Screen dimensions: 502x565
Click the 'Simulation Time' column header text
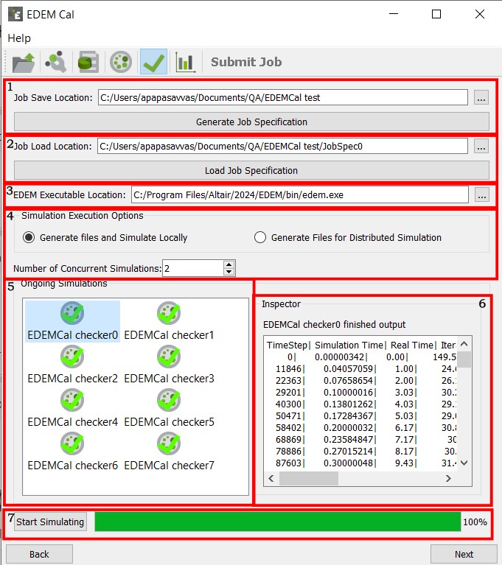(x=349, y=345)
